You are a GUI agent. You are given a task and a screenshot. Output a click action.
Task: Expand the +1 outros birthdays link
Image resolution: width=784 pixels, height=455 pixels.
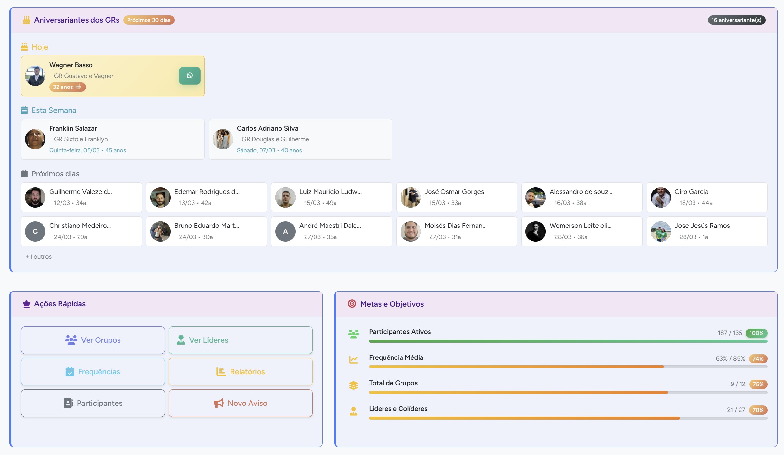click(39, 256)
